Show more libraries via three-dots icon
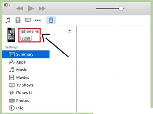 click(38, 20)
